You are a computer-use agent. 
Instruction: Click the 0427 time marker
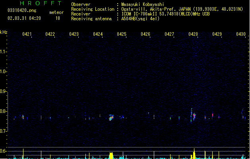pyautogui.click(x=169, y=34)
